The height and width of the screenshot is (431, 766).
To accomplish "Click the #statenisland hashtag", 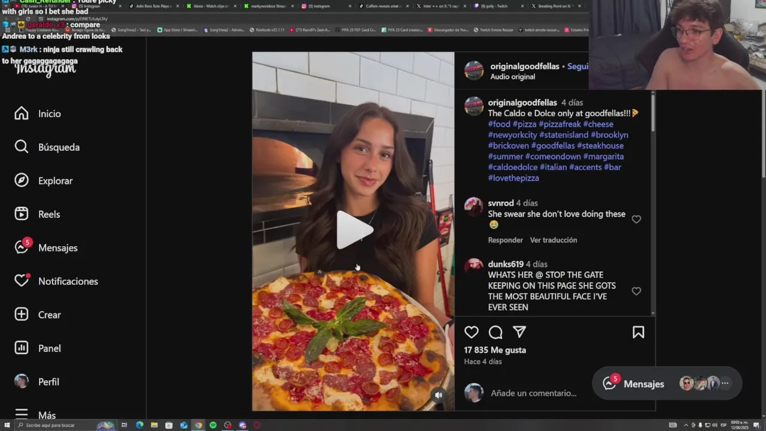I will [x=564, y=135].
